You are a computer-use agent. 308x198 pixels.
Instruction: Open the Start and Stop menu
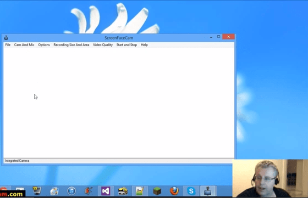click(127, 45)
